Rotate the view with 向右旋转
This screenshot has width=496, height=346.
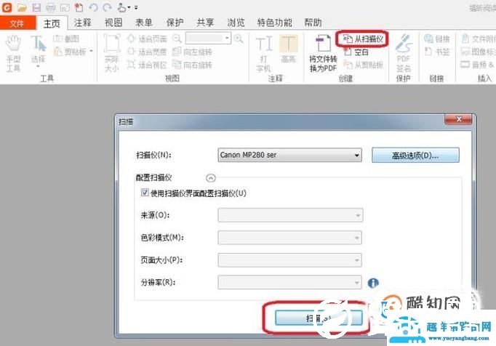(x=193, y=65)
